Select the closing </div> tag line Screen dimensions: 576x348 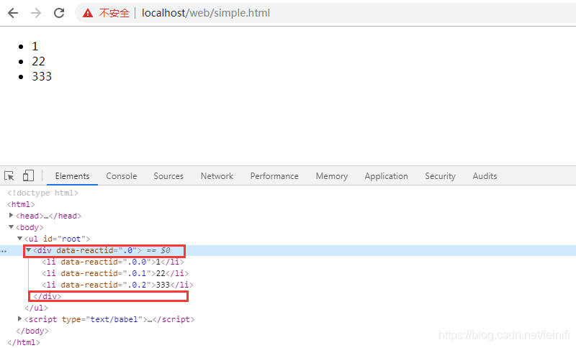click(47, 296)
